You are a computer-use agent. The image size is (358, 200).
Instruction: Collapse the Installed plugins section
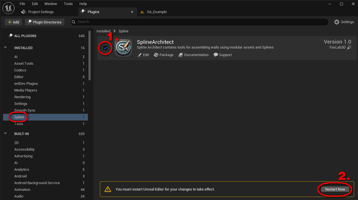[5, 48]
